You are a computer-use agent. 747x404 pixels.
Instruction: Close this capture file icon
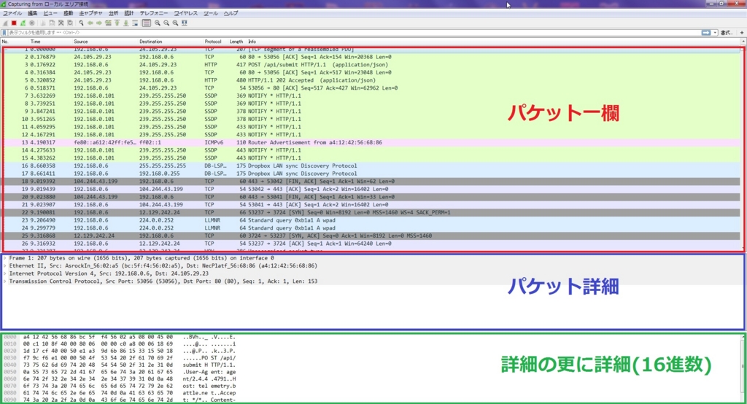point(61,23)
